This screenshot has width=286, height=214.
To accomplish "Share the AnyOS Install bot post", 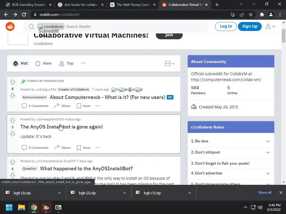I will coord(62,148).
